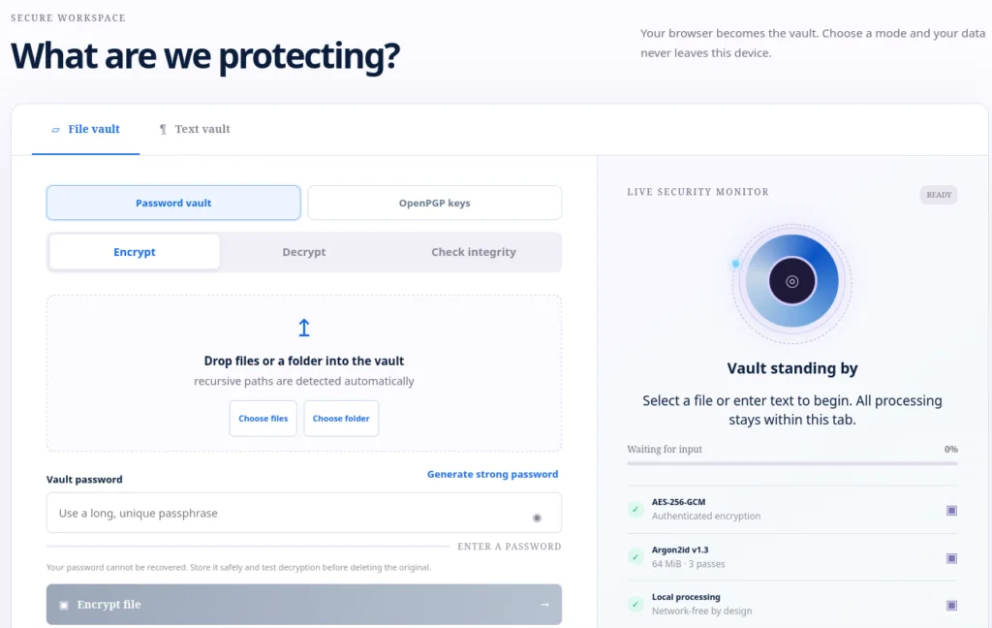The image size is (992, 628).
Task: Select the File vault tab
Action: [x=85, y=129]
